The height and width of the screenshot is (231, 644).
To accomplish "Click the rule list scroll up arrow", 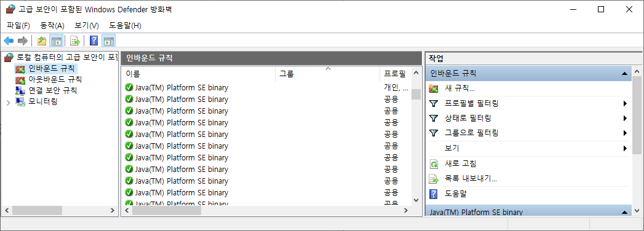I will click(x=416, y=73).
